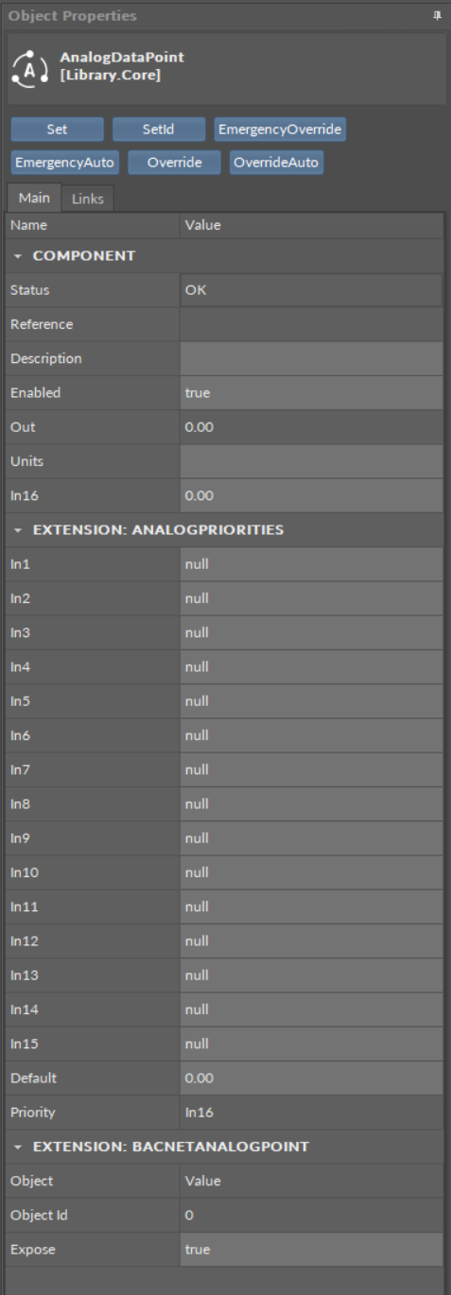Toggle the Expose true value
451x1295 pixels.
[310, 1250]
